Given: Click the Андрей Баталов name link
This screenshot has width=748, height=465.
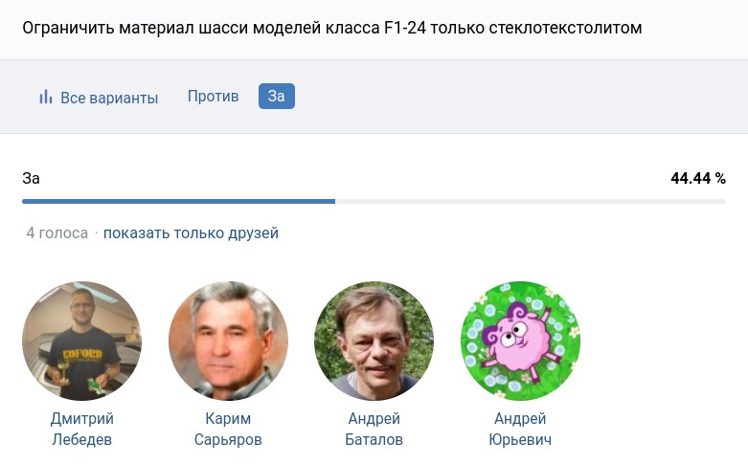Looking at the screenshot, I should click(x=374, y=430).
